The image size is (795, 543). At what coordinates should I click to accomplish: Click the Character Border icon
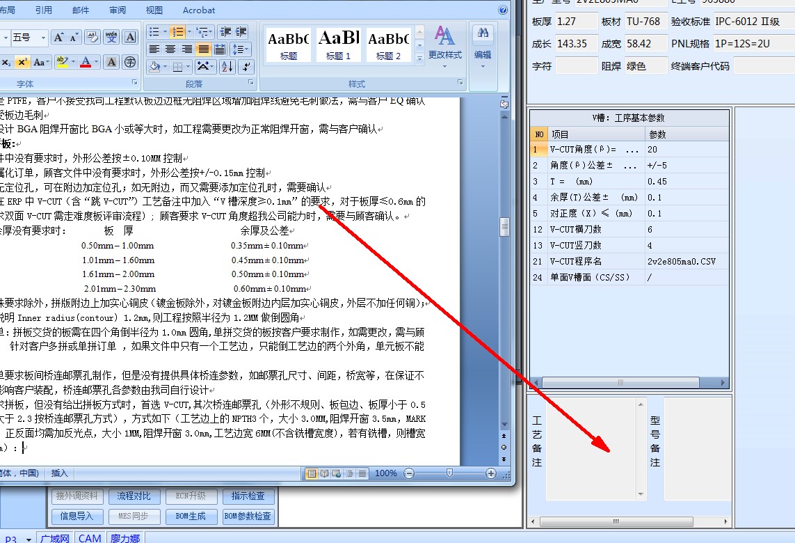coord(131,37)
